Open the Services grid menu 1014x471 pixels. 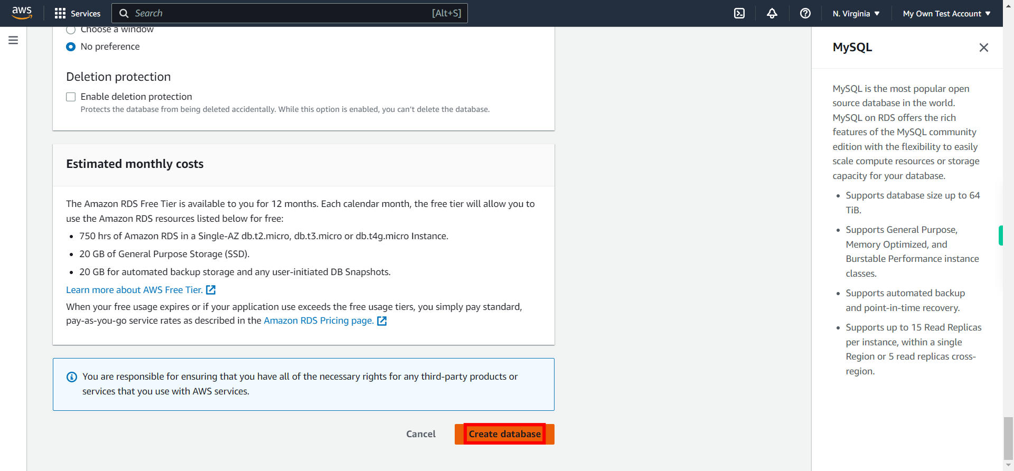tap(60, 14)
